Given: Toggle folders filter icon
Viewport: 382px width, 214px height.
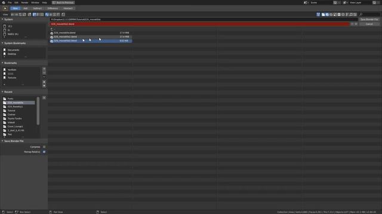Looking at the screenshot, I should tap(324, 14).
